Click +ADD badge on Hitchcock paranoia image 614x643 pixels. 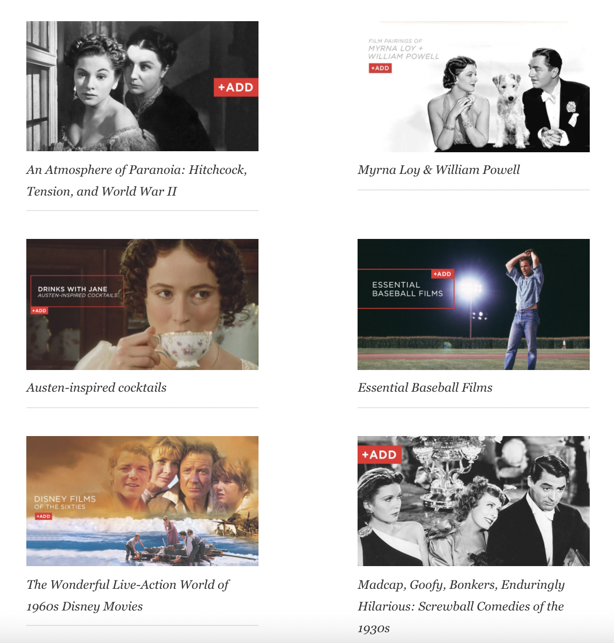(236, 87)
